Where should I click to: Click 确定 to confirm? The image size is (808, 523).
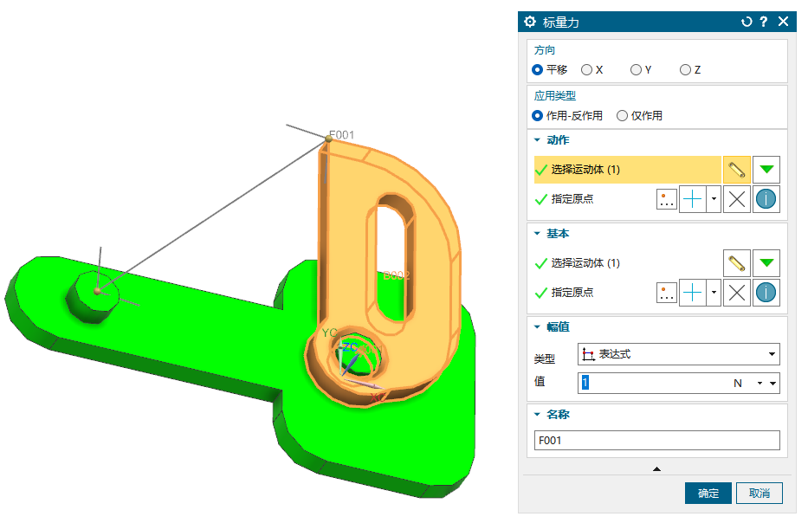coord(708,493)
